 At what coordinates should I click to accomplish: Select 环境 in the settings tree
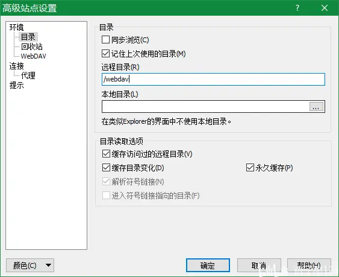click(17, 27)
